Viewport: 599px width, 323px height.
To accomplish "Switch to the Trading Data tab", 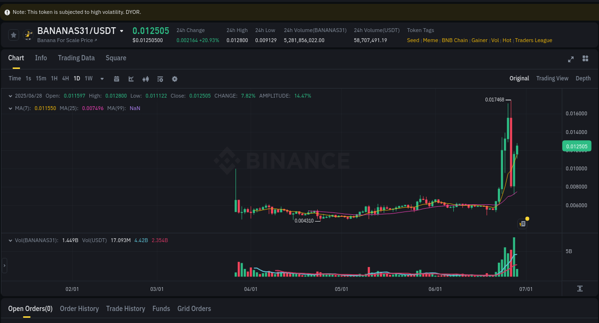I will tap(76, 58).
